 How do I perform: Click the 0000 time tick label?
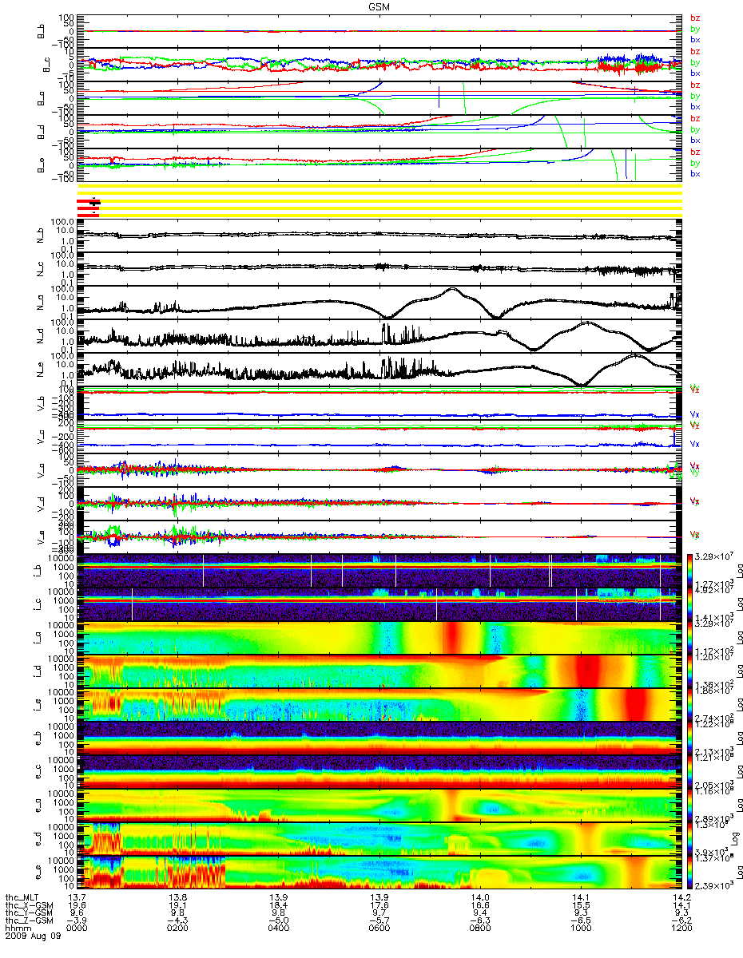point(77,929)
